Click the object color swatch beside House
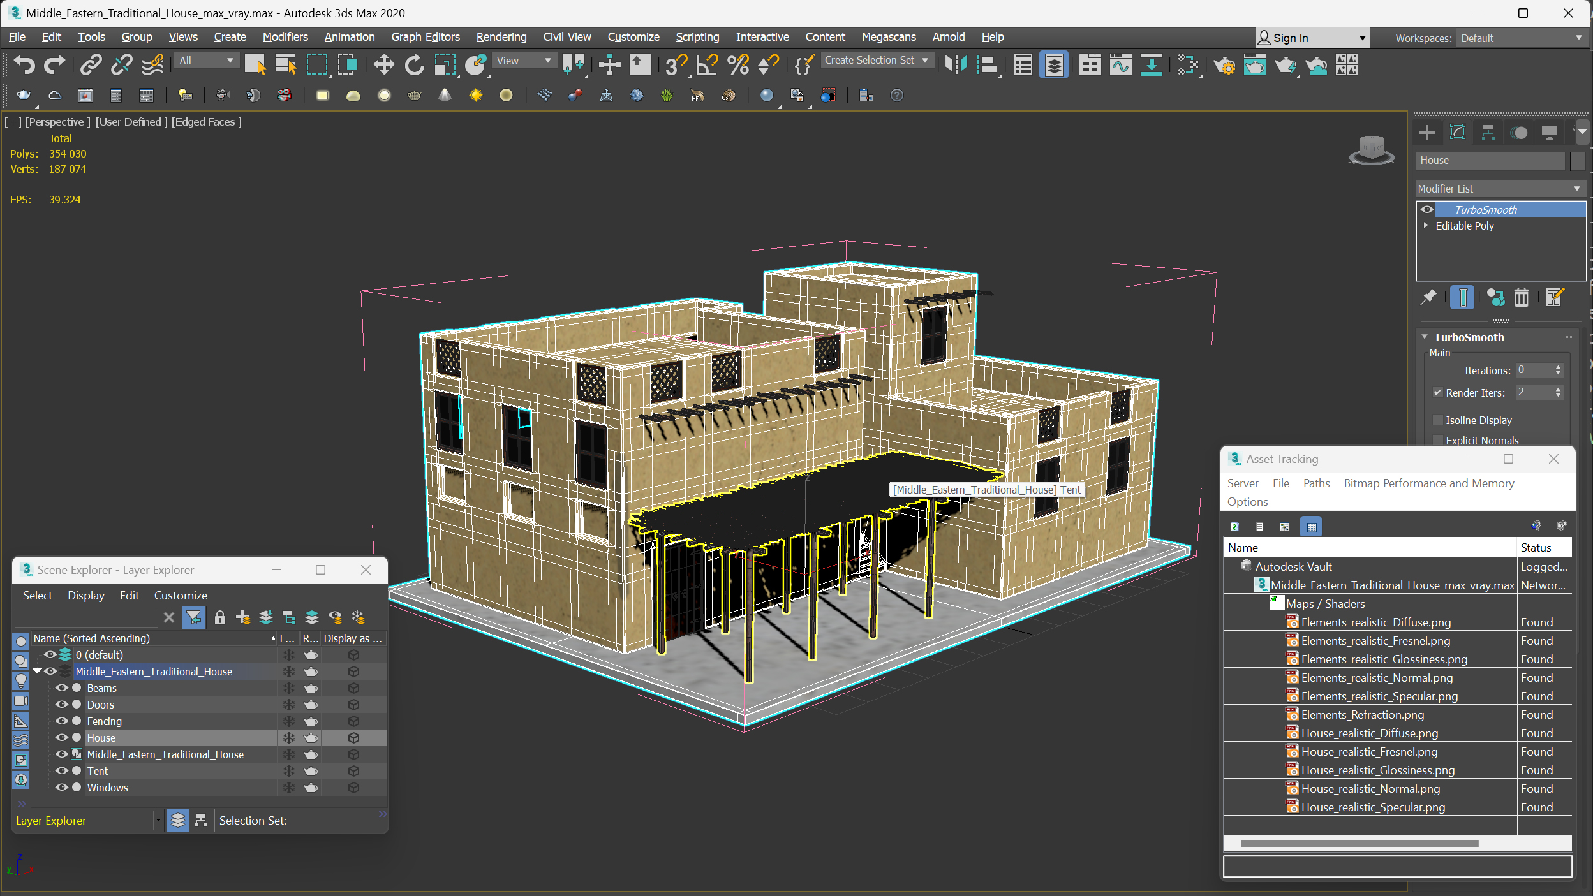The height and width of the screenshot is (896, 1593). pos(1577,161)
